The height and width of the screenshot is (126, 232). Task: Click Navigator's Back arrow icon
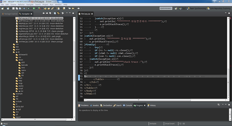[43, 13]
